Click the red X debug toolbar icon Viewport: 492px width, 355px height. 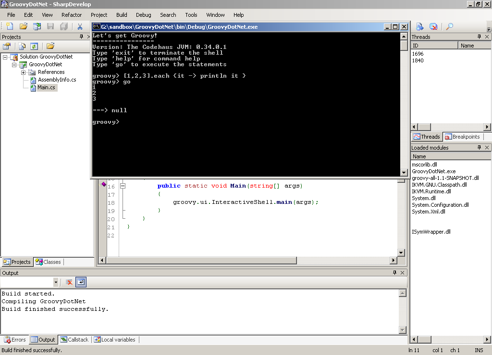click(433, 27)
